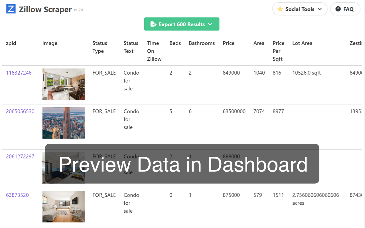Click the Status Text column header
Viewport: 365px width, 228px height.
[x=131, y=47]
